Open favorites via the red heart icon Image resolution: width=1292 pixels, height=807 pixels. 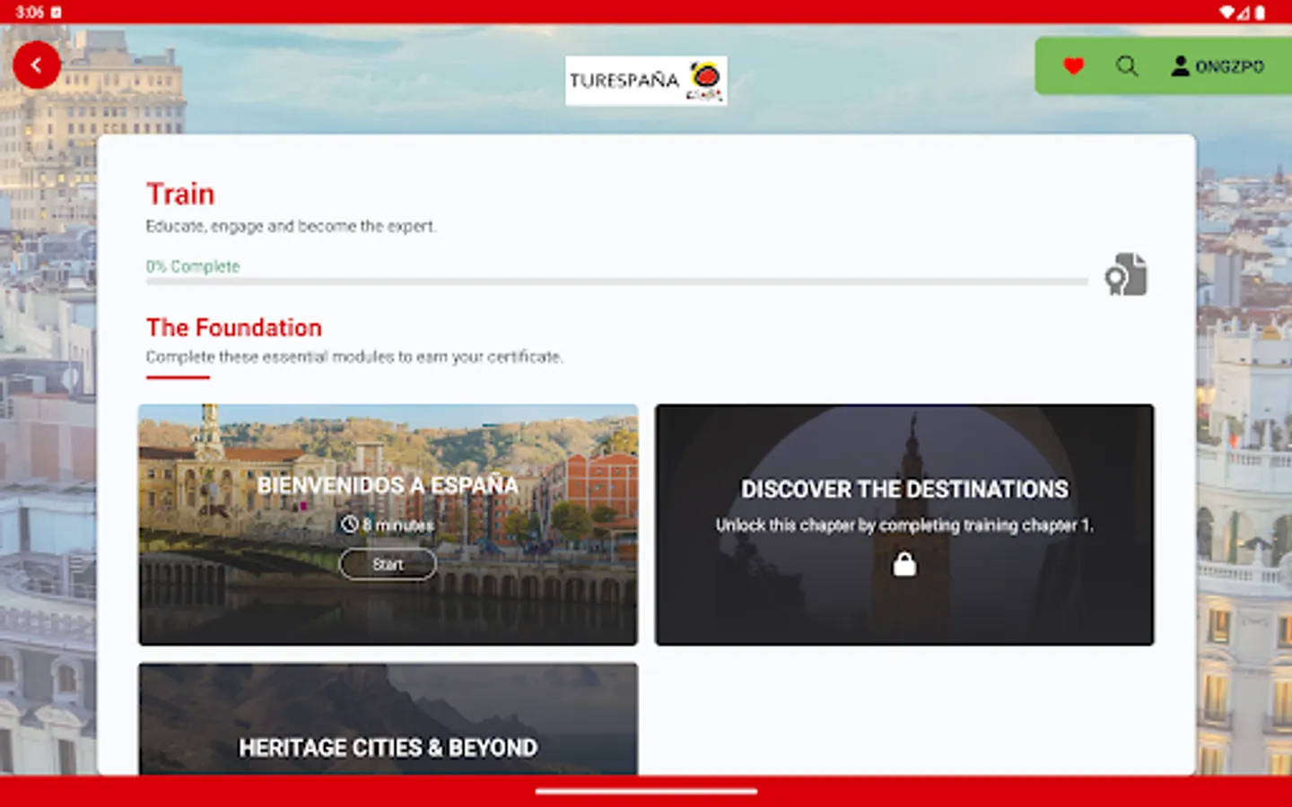pos(1073,65)
